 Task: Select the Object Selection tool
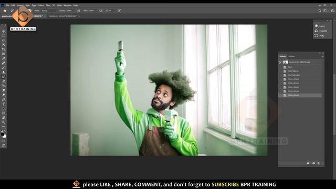[4, 45]
